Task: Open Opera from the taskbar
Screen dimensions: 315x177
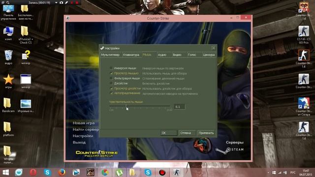Action: pos(33,173)
